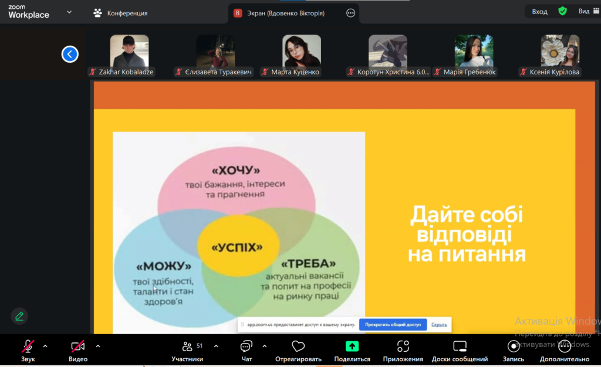This screenshot has width=601, height=367.
Task: Open the Participants panel icon
Action: (x=187, y=346)
